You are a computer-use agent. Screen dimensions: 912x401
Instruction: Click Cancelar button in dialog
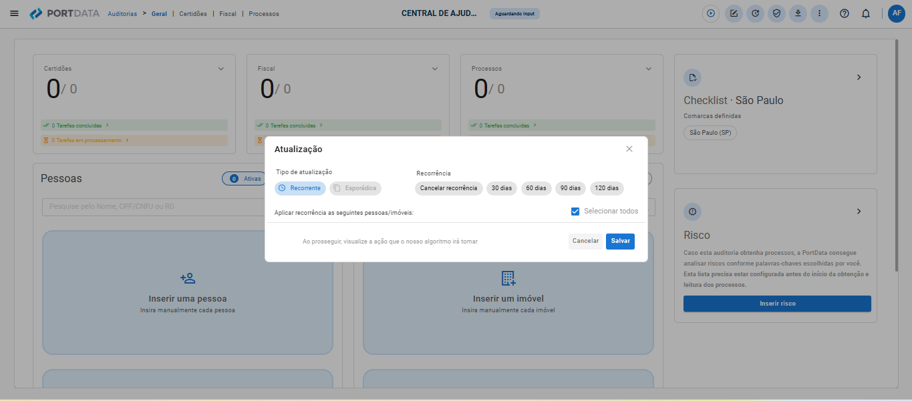point(586,241)
